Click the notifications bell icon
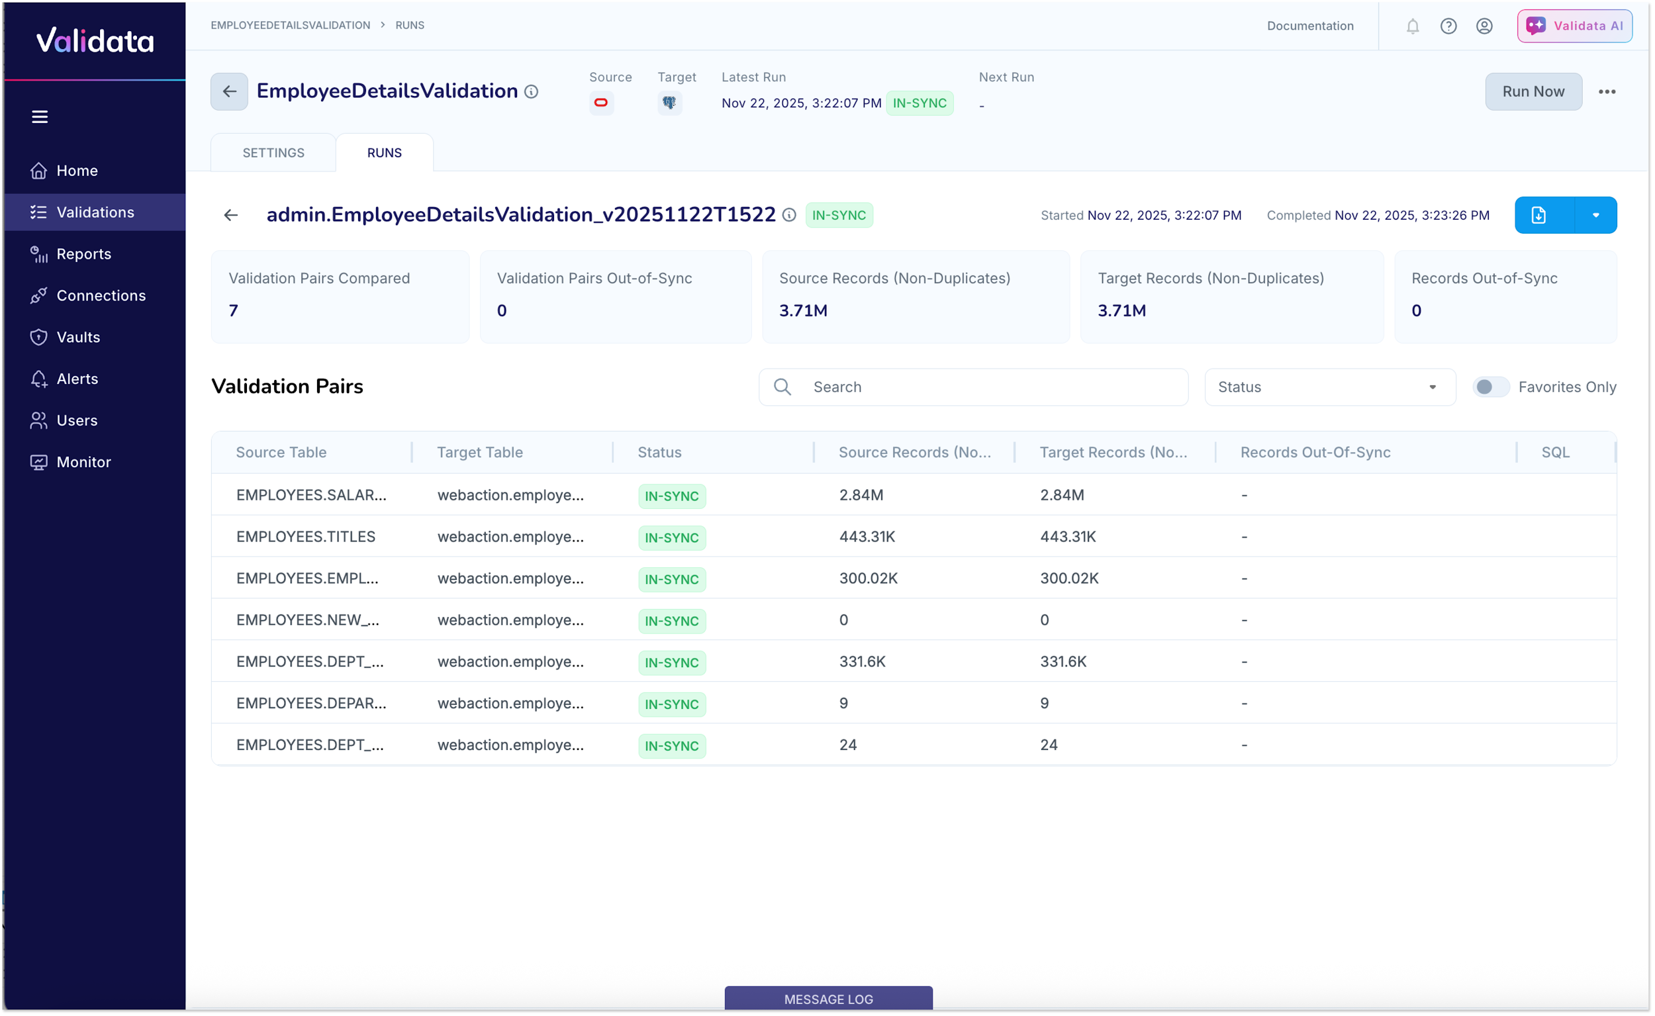Viewport: 1655px width, 1016px height. tap(1413, 26)
